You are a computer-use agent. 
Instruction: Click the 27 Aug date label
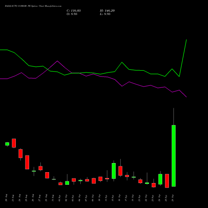40,198
